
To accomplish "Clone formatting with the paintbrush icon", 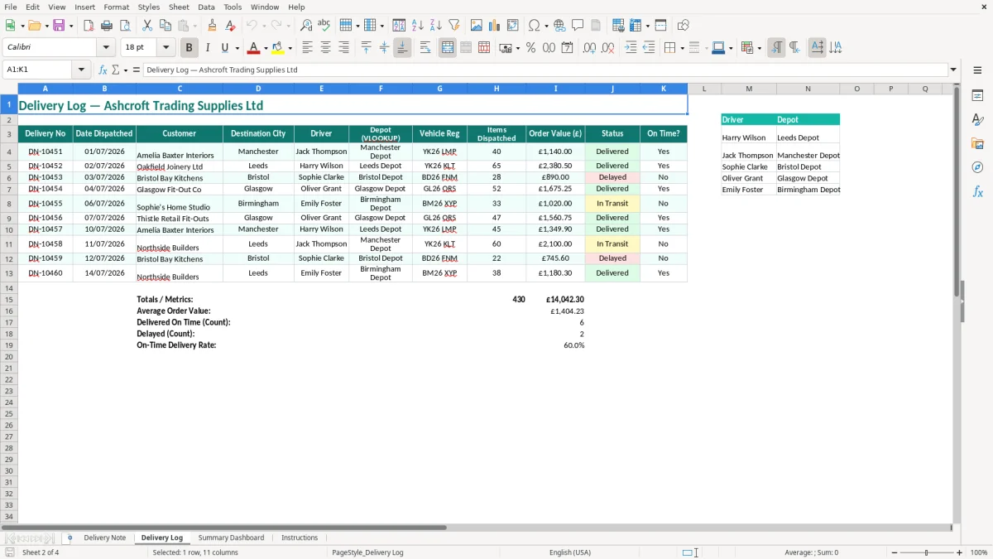I will click(213, 26).
